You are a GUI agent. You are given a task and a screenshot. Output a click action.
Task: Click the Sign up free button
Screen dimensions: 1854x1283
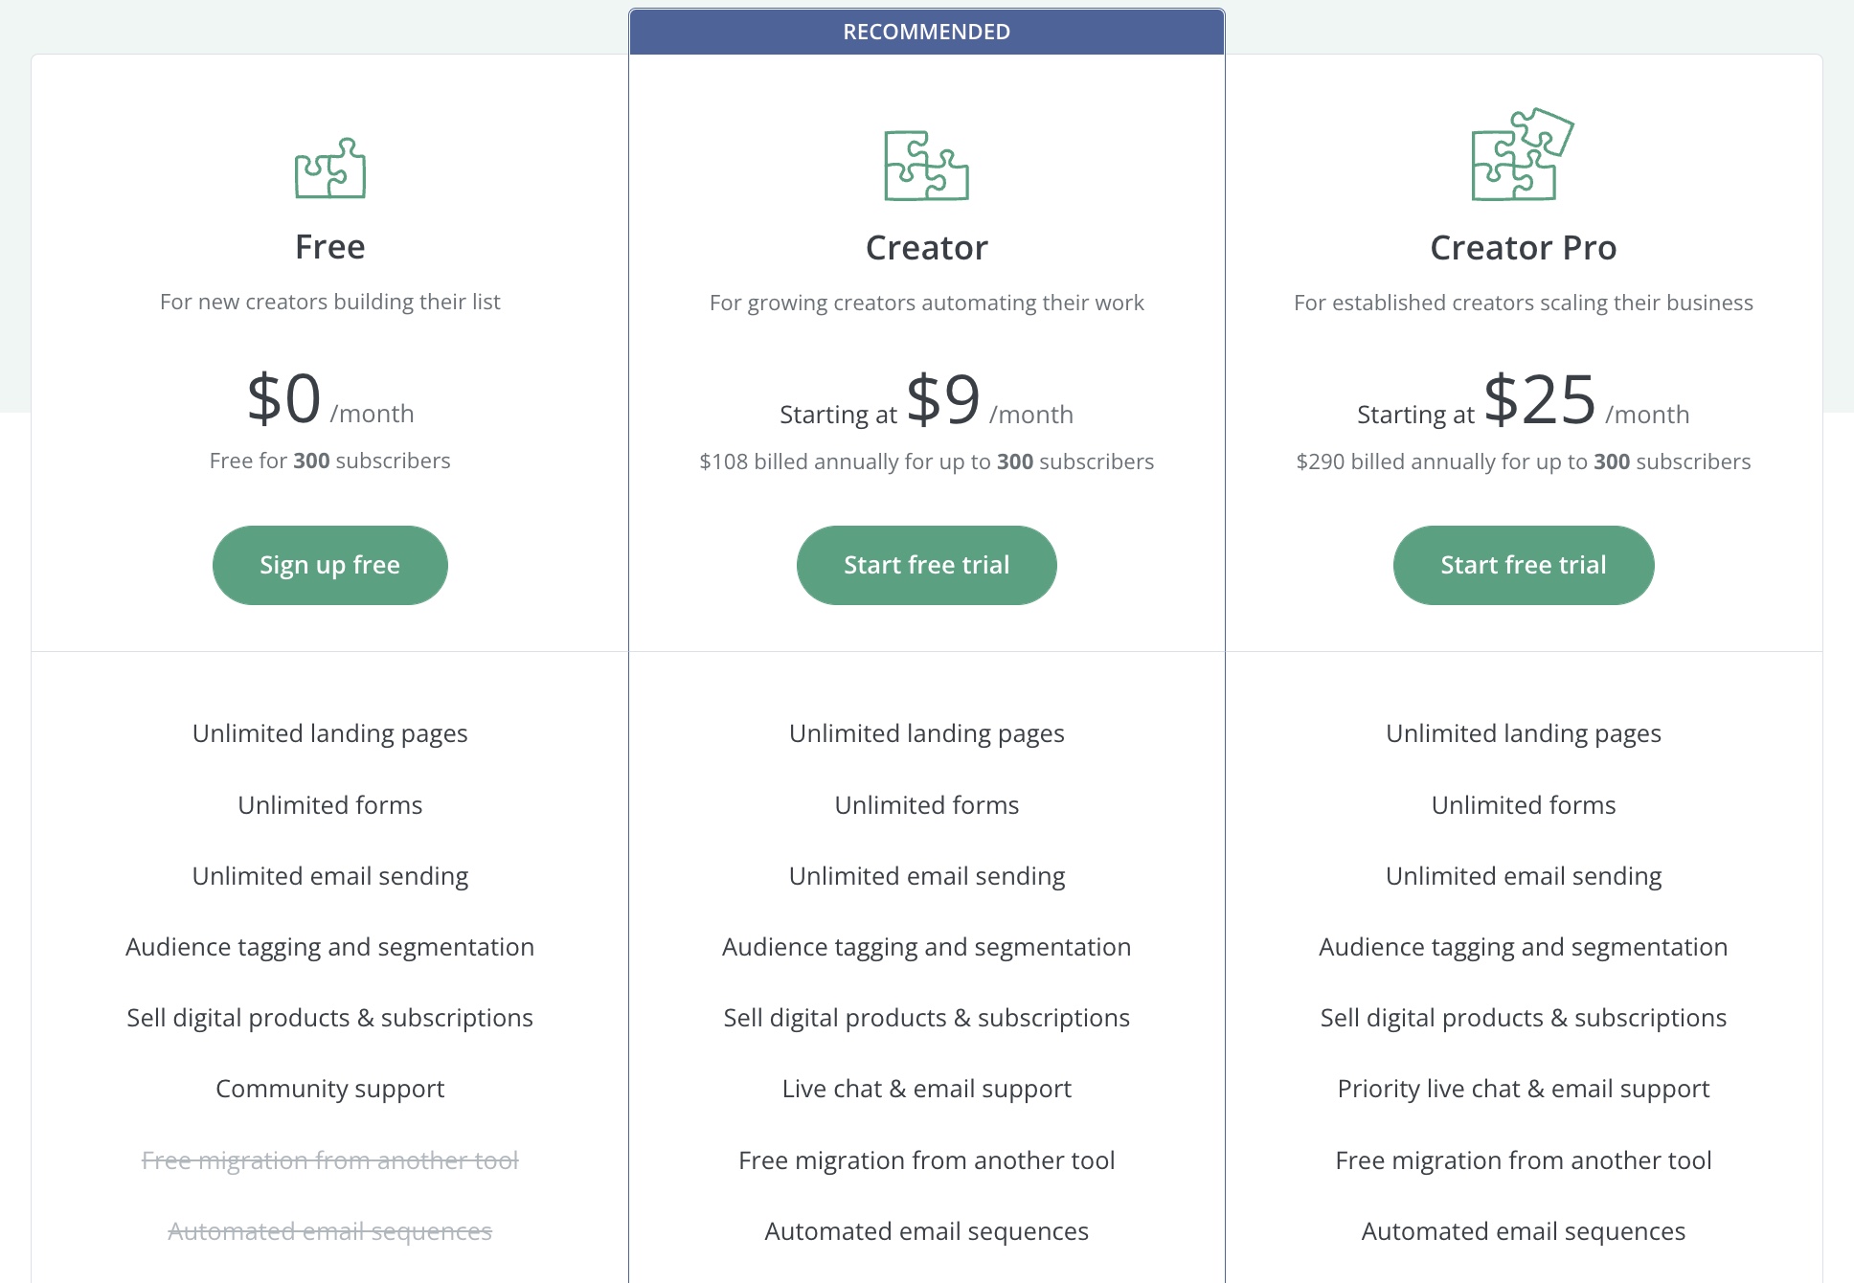pos(330,565)
